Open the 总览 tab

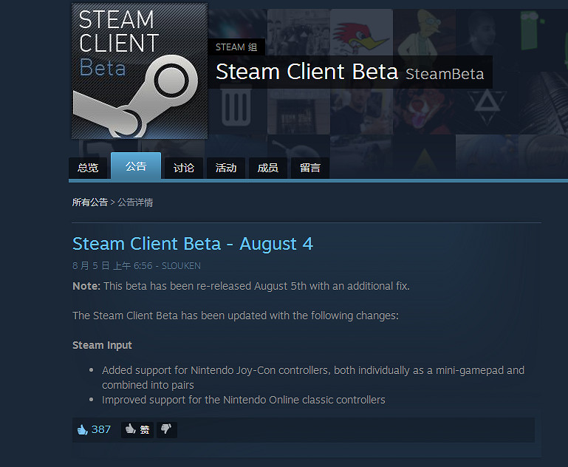click(x=88, y=168)
